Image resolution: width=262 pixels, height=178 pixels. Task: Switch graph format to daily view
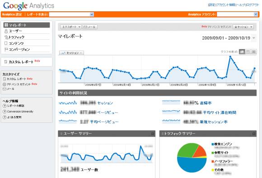[242, 52]
